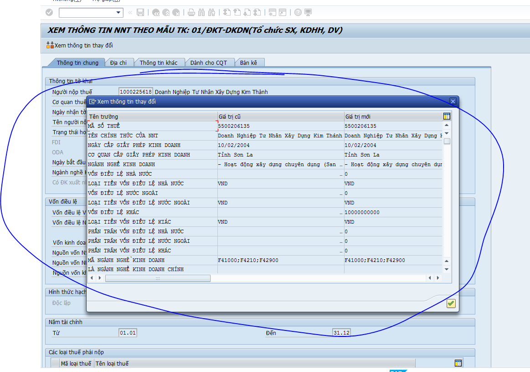Click the Cancel icon in toolbar
The image size is (530, 372).
tap(176, 12)
